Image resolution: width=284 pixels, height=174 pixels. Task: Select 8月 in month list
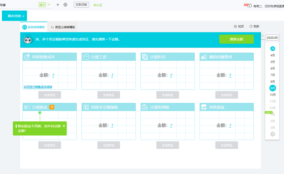273,82
